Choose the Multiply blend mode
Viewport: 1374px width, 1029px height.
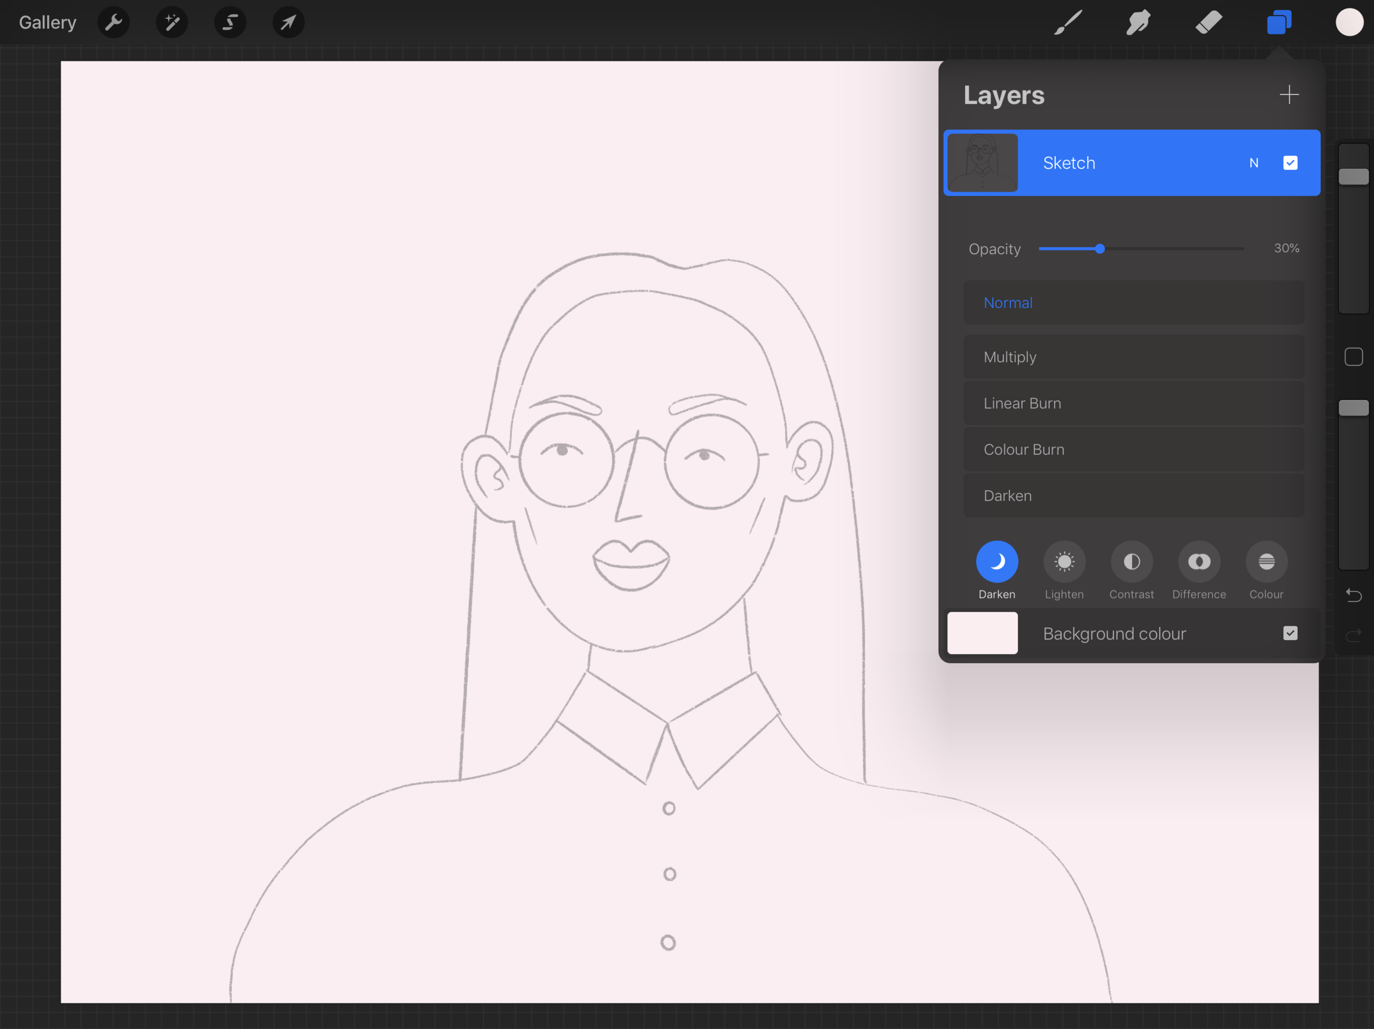(x=1133, y=357)
